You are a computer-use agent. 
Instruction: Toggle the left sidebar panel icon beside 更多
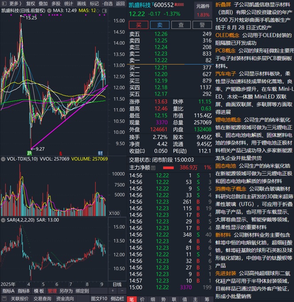click(4, 4)
